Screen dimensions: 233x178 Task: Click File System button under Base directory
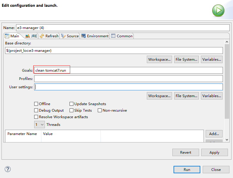(x=187, y=59)
